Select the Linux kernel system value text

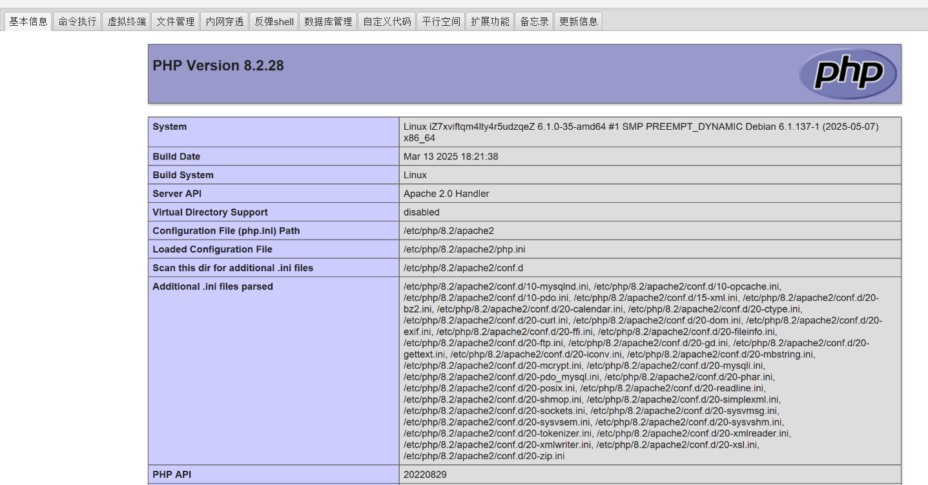pos(641,132)
